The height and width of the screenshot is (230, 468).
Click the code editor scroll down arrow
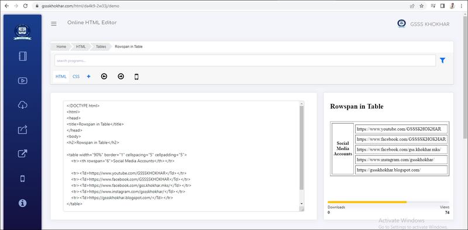[x=301, y=204]
